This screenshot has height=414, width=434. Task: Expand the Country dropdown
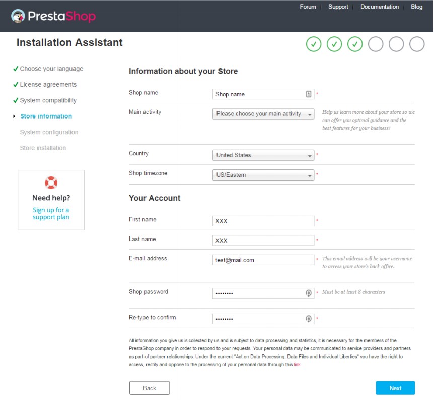point(263,155)
